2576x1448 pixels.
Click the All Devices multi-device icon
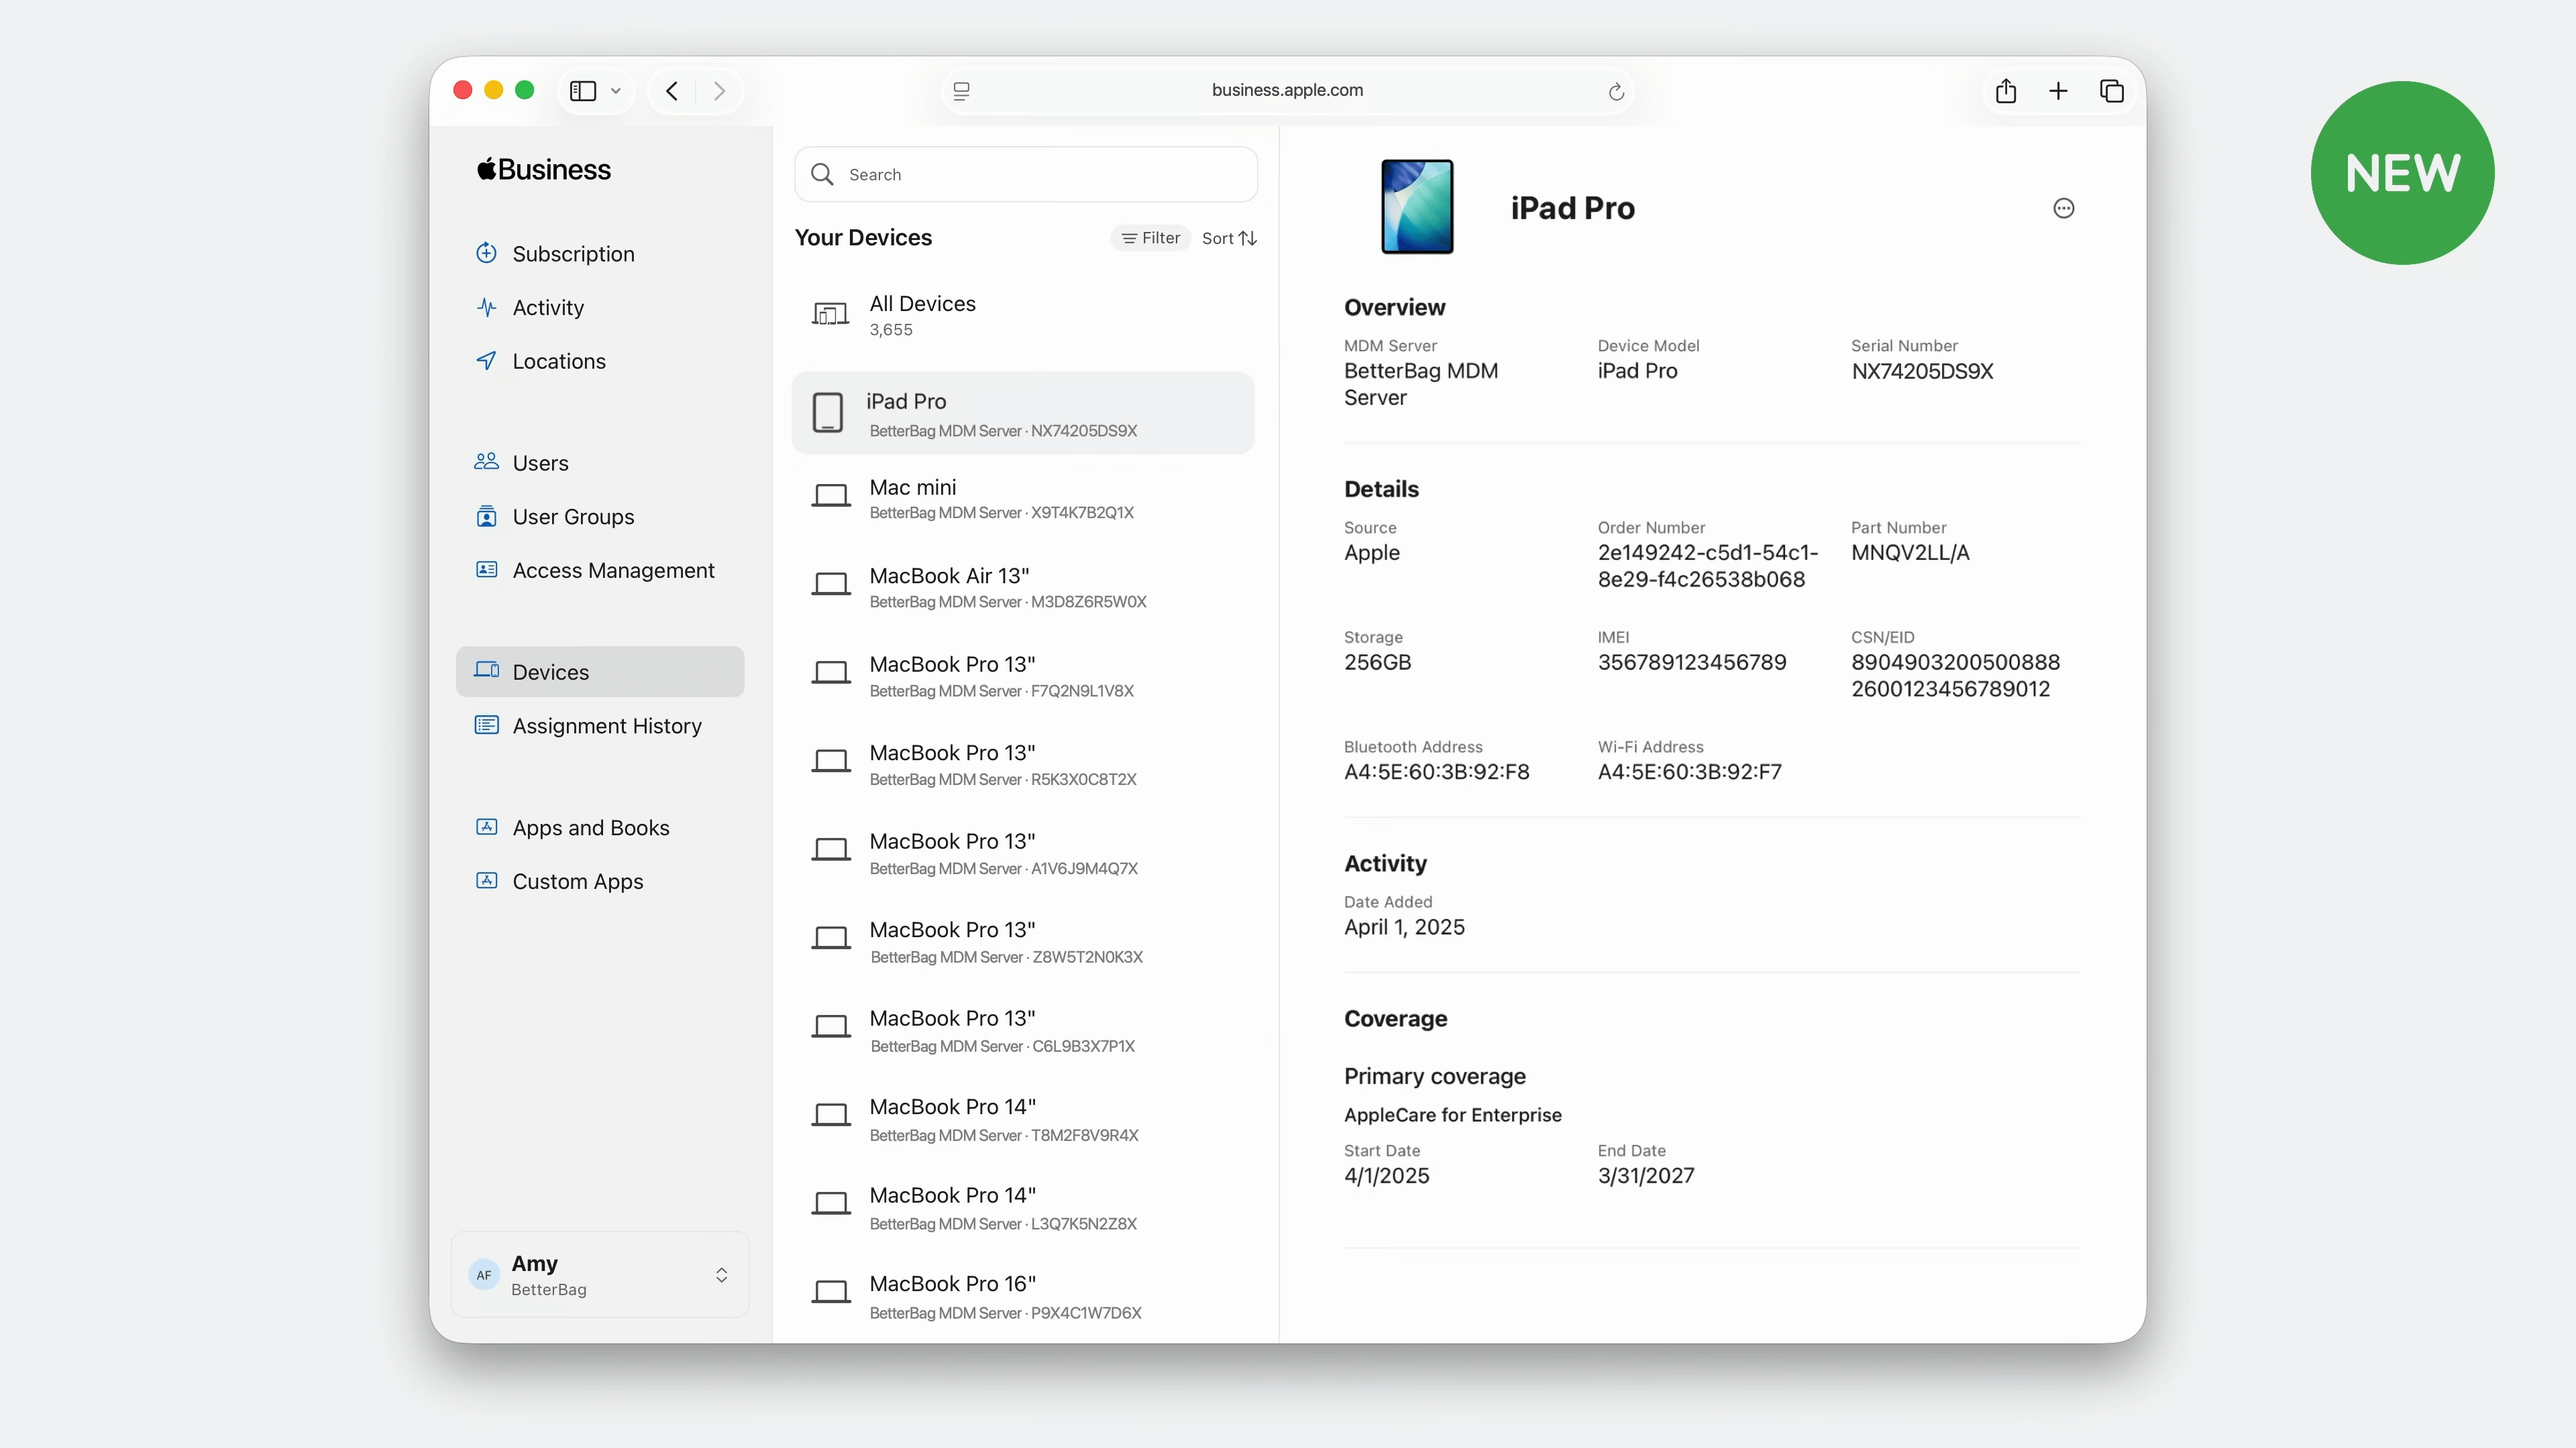(x=829, y=315)
